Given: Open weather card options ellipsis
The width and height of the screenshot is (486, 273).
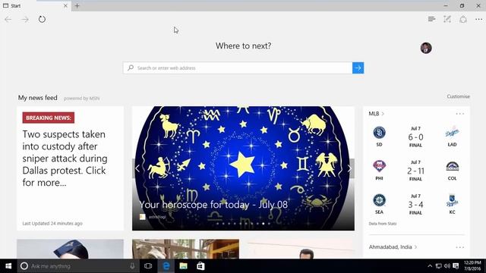Looking at the screenshot, I should [x=460, y=247].
